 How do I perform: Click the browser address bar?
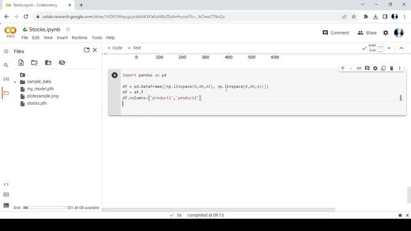tap(188, 17)
